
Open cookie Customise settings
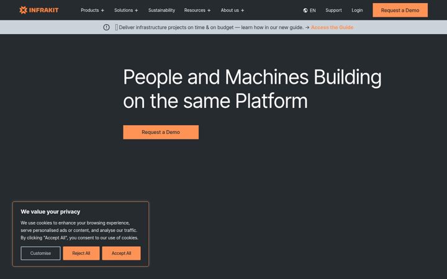pyautogui.click(x=40, y=253)
